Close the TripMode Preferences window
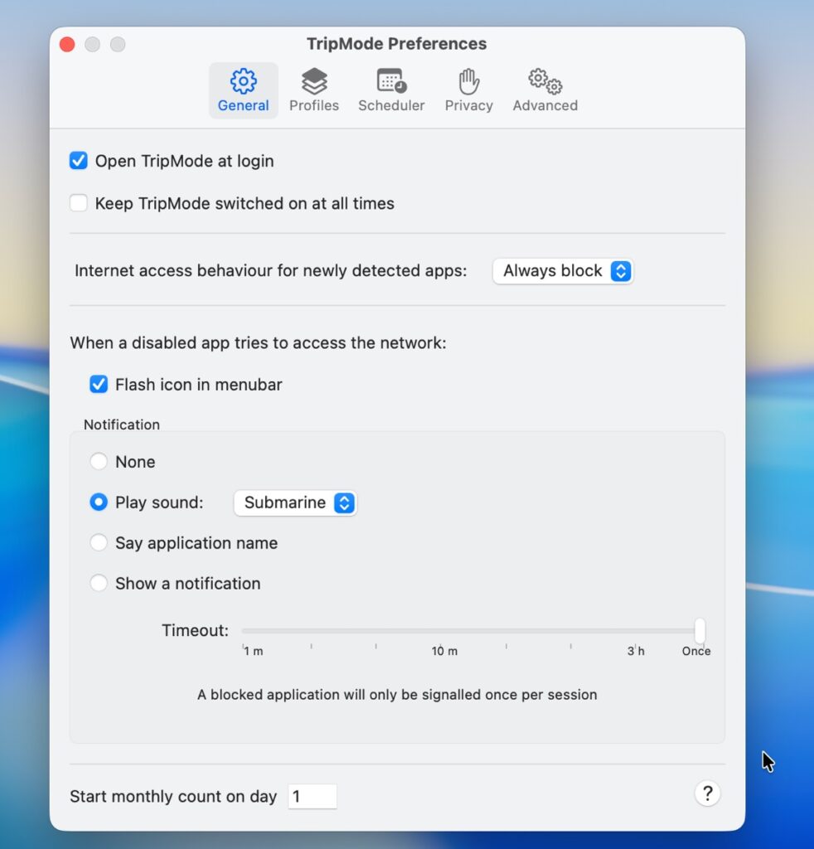 click(x=67, y=45)
